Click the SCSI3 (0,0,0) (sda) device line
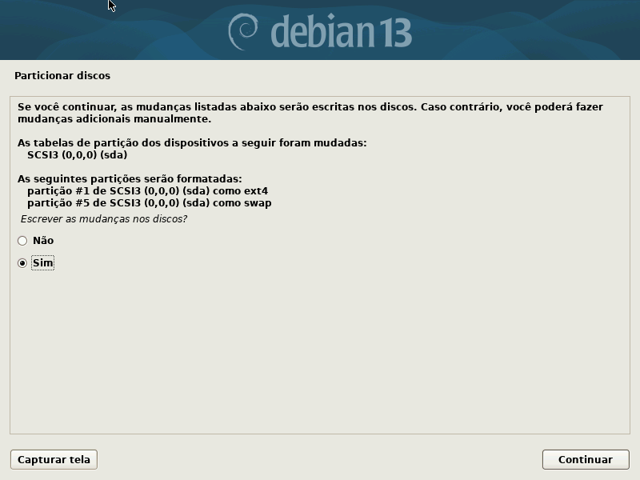Screen dimensions: 640x480 [78, 155]
